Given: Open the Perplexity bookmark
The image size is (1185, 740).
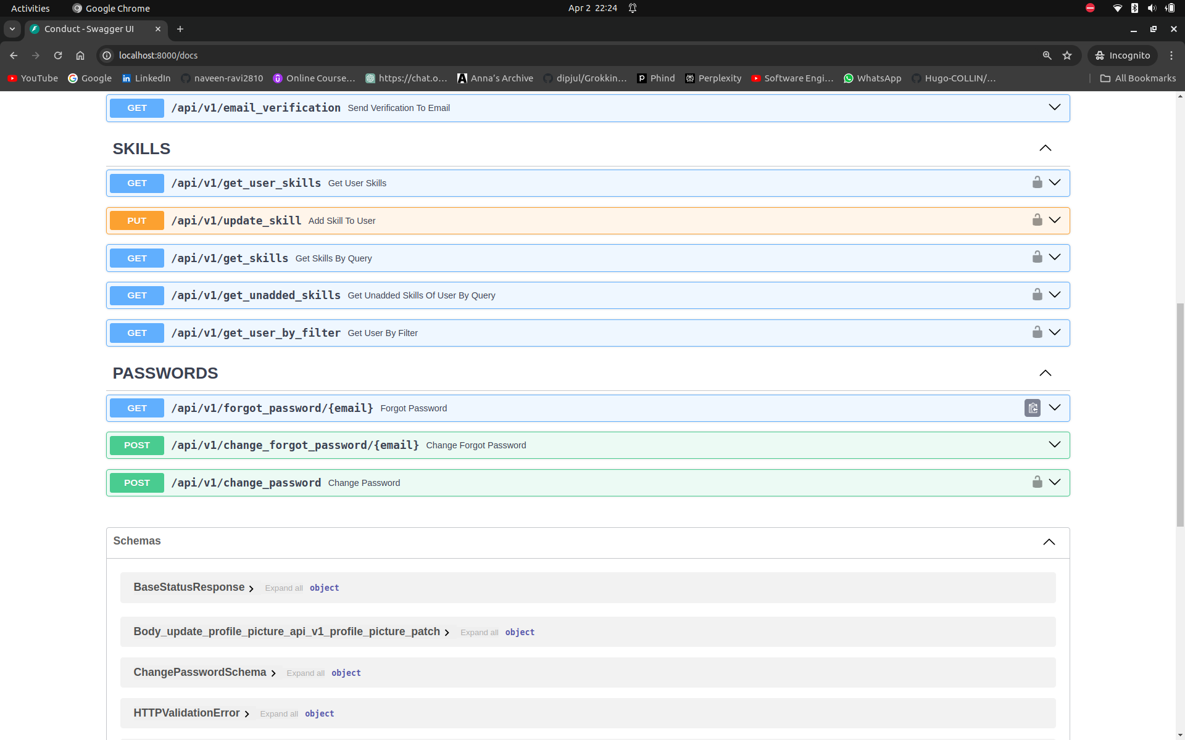Looking at the screenshot, I should [x=713, y=78].
